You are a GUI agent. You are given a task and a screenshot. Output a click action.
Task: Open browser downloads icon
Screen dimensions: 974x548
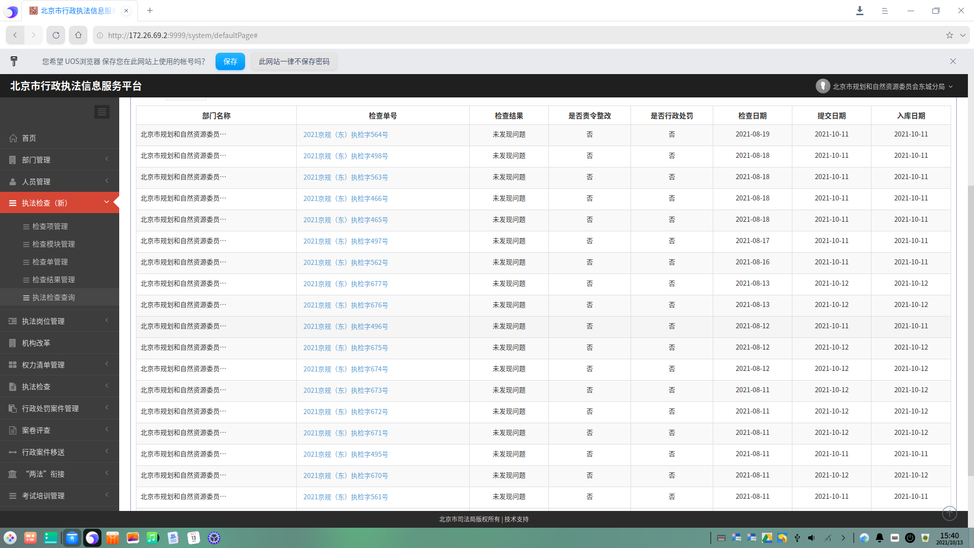coord(859,11)
